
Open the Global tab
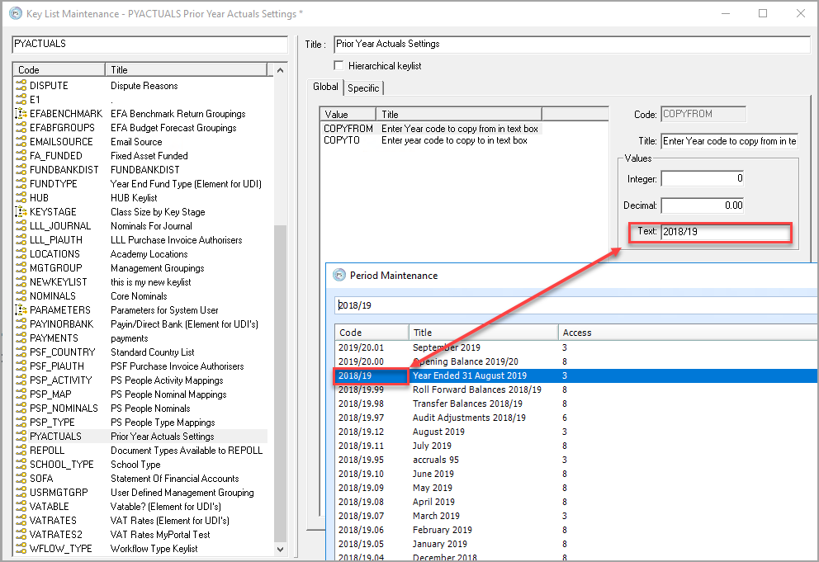pos(325,87)
